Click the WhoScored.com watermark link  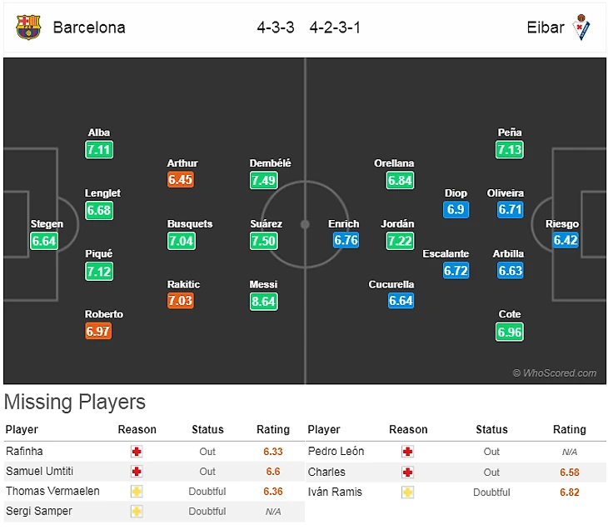click(555, 373)
